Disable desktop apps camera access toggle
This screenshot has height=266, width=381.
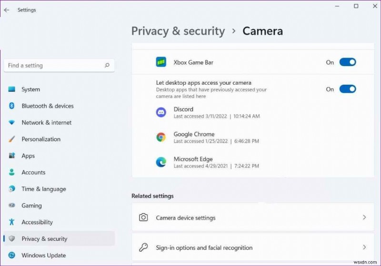pyautogui.click(x=348, y=89)
